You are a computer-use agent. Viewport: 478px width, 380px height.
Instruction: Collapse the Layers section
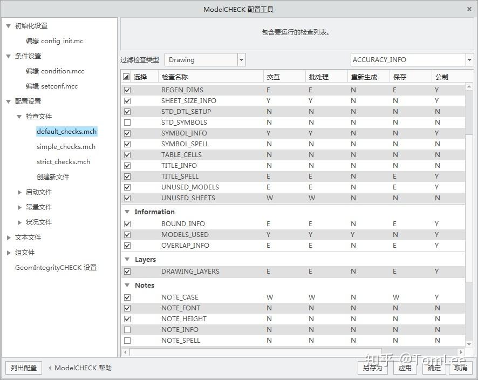tap(128, 259)
